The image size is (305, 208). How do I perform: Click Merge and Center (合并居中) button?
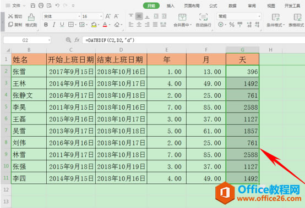pos(182,20)
